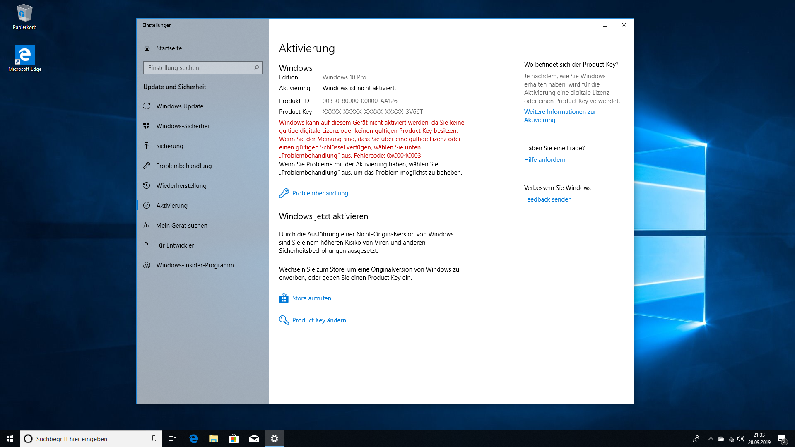The height and width of the screenshot is (447, 795).
Task: Open the Sicherung page
Action: (x=203, y=146)
